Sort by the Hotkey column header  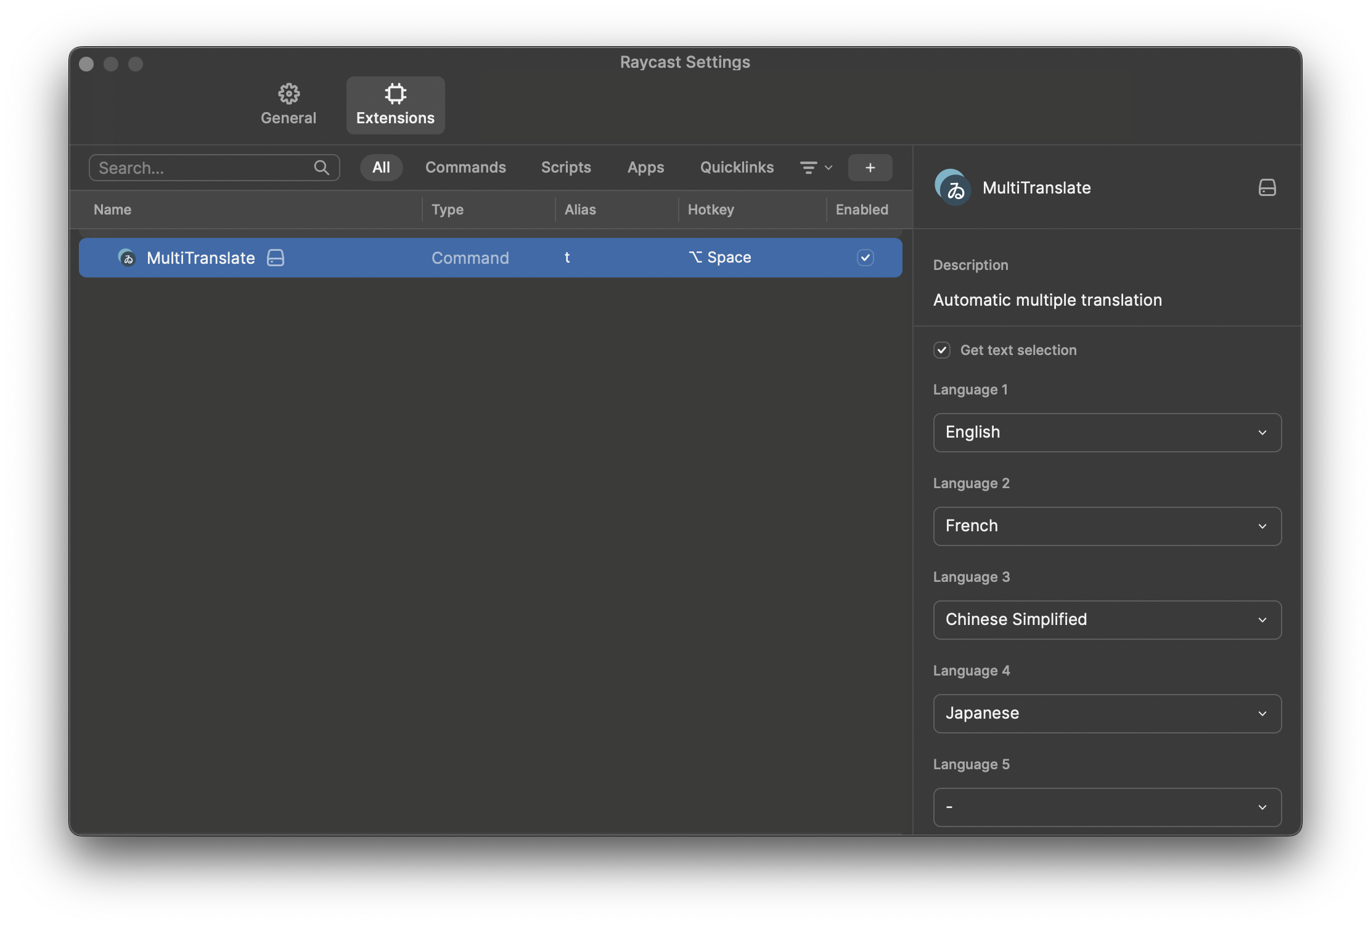(x=711, y=210)
